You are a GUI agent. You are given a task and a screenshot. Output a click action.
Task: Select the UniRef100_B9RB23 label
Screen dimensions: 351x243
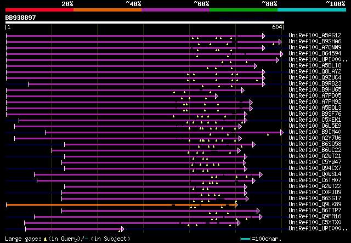tap(315, 83)
